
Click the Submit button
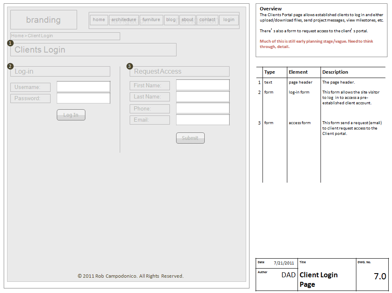pos(190,138)
